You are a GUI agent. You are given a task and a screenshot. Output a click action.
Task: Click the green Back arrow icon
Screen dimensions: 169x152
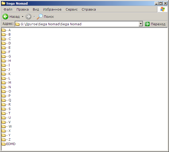pyautogui.click(x=5, y=16)
